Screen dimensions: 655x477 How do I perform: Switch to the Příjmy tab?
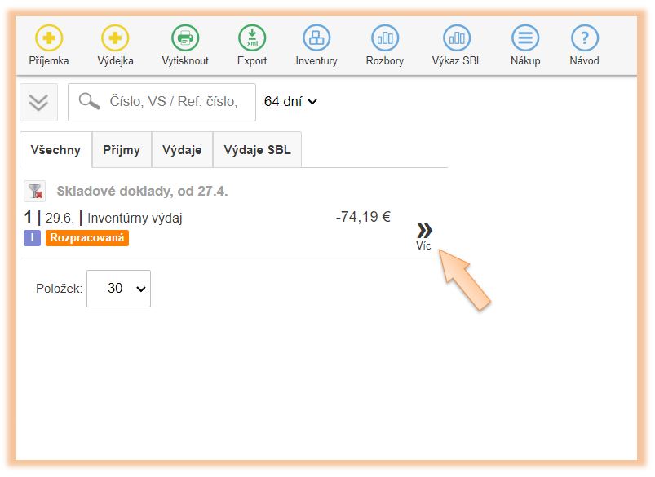(122, 150)
